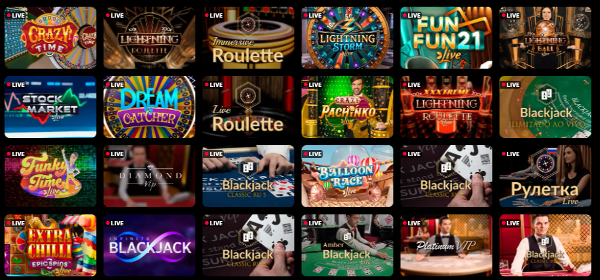The height and width of the screenshot is (280, 600).
Task: Select Extra Chilli Epic Spins game
Action: point(50,245)
